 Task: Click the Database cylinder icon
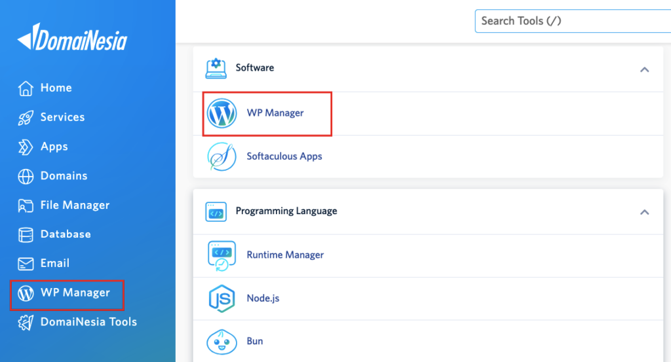(x=26, y=234)
